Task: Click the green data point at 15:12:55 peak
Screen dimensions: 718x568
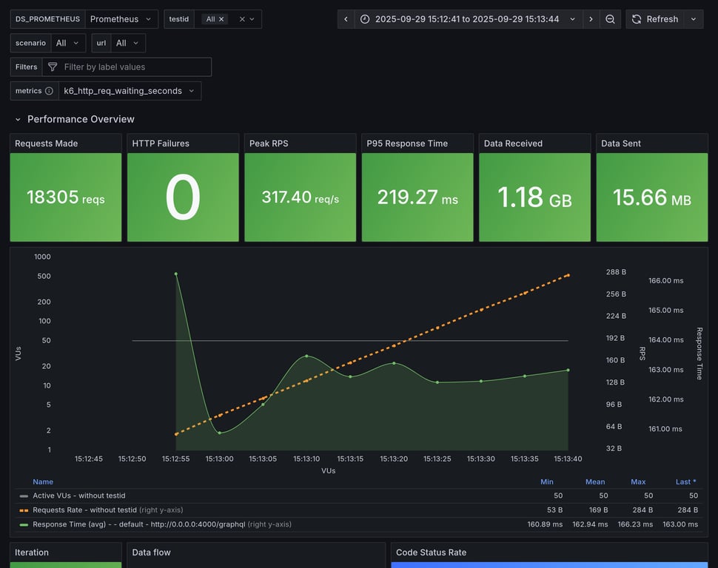Action: 176,274
